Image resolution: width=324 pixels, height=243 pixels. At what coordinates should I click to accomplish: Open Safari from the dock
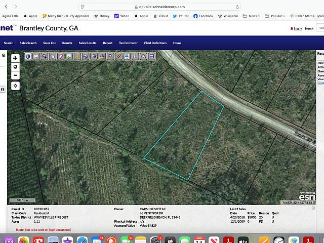[82, 240]
